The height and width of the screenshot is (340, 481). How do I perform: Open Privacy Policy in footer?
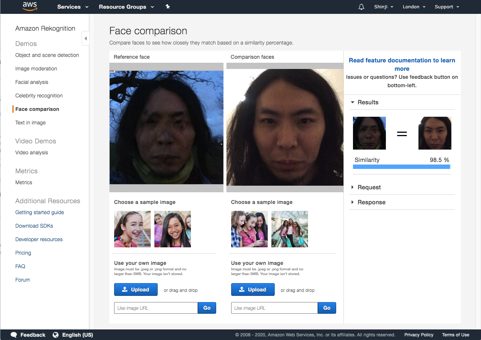(x=419, y=335)
